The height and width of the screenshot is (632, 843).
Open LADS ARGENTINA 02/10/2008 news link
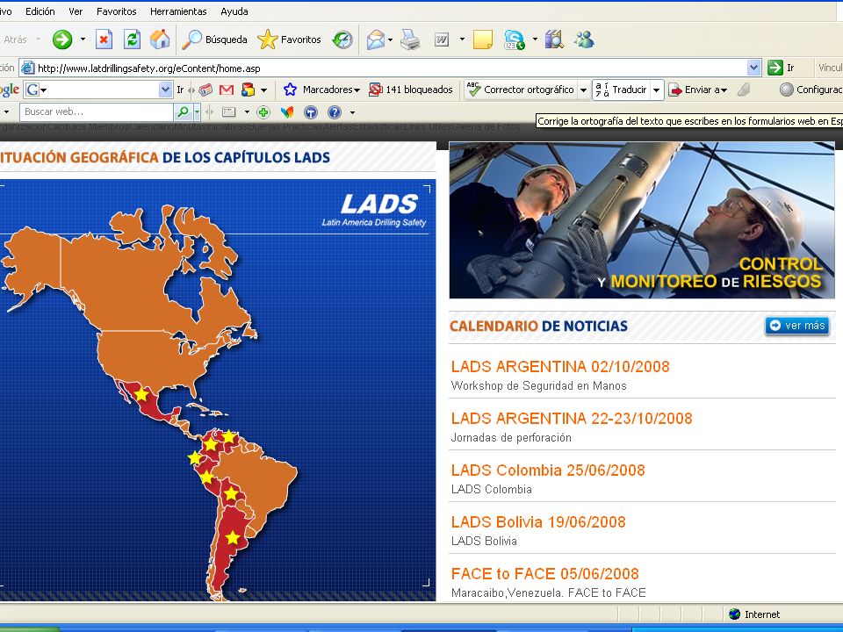click(x=560, y=367)
